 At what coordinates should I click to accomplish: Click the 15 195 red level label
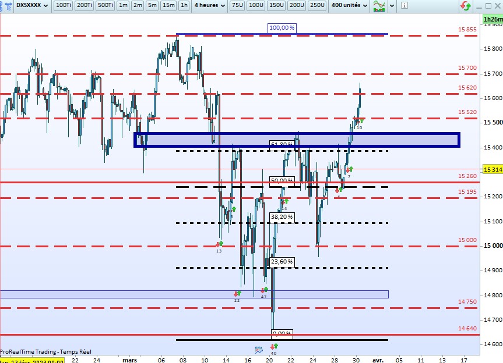pos(467,192)
